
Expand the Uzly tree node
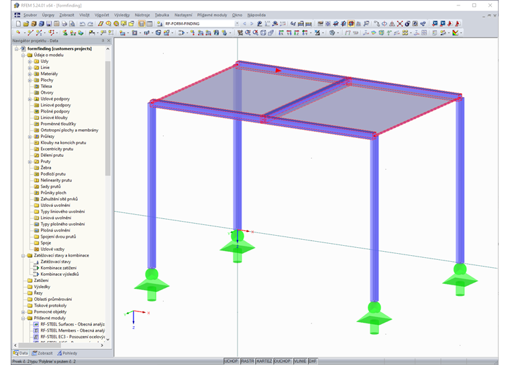(30, 62)
